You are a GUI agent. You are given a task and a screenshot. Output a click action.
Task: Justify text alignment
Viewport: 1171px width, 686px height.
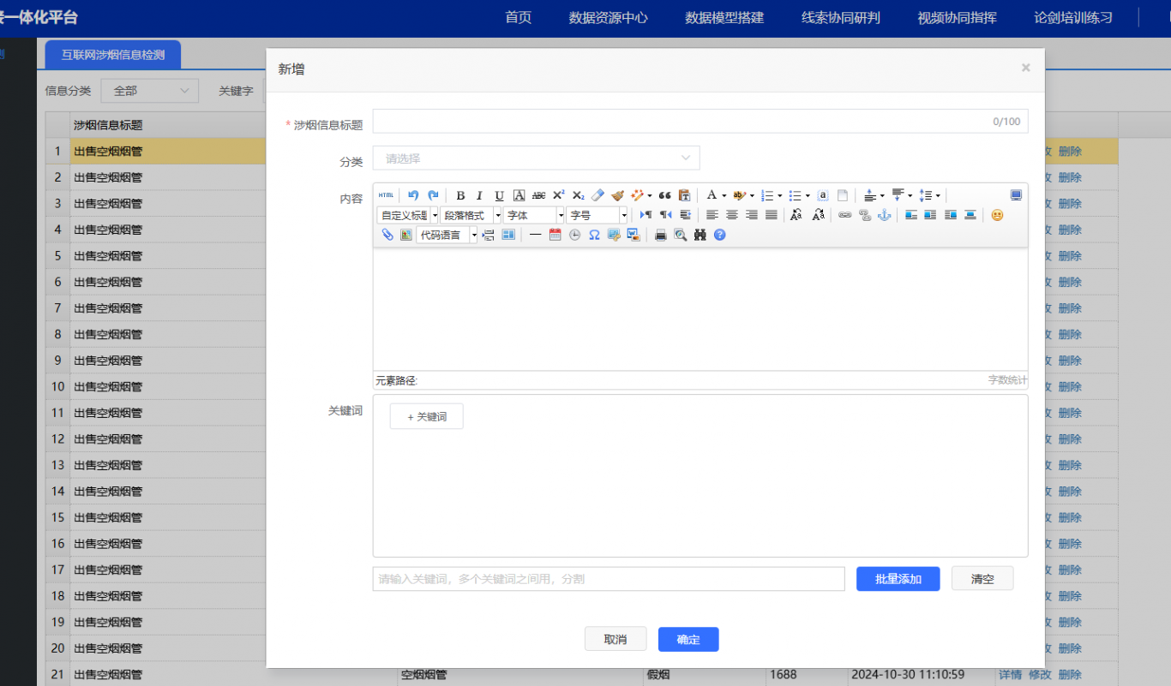coord(772,215)
